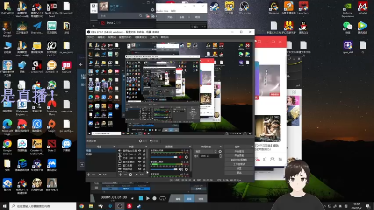Open transition properties gear icon
Image resolution: width=374 pixels, height=210 pixels.
click(220, 151)
